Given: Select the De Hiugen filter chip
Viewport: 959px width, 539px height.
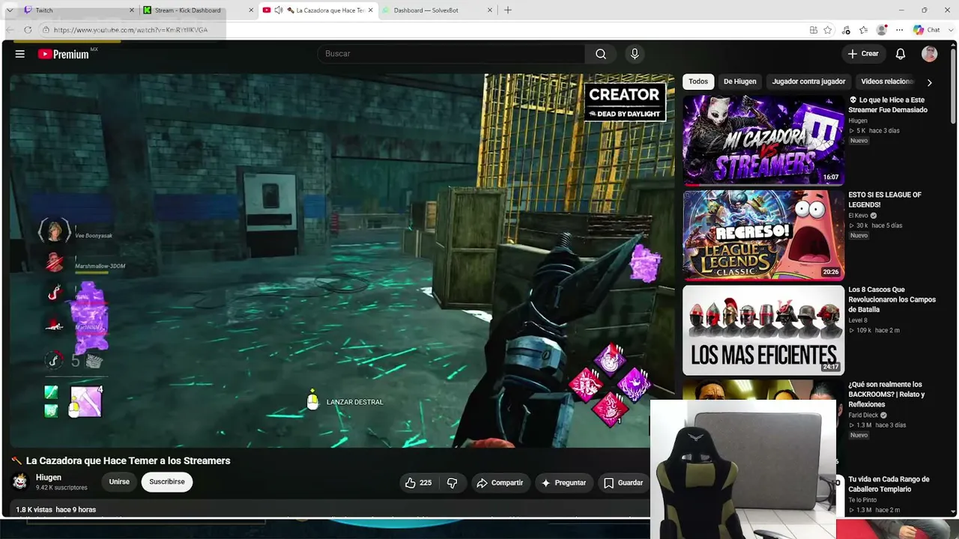Looking at the screenshot, I should [739, 82].
